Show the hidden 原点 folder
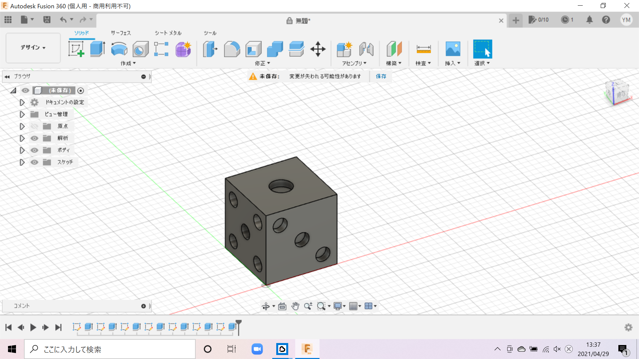 click(34, 126)
